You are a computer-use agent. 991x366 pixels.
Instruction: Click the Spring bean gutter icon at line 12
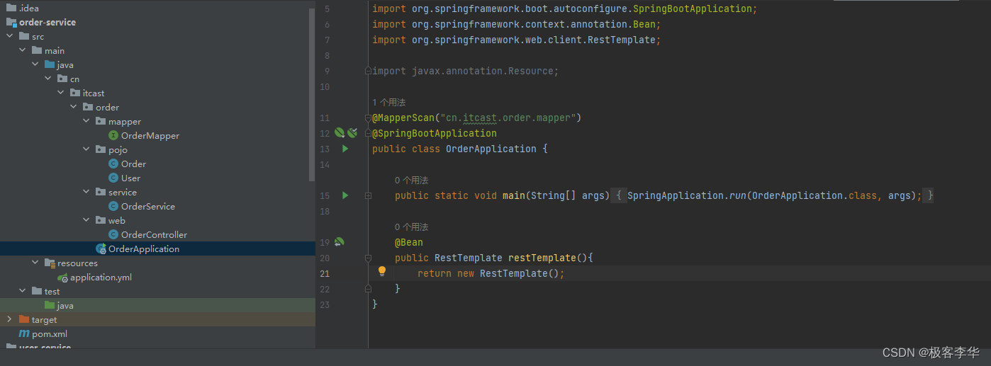pos(340,133)
